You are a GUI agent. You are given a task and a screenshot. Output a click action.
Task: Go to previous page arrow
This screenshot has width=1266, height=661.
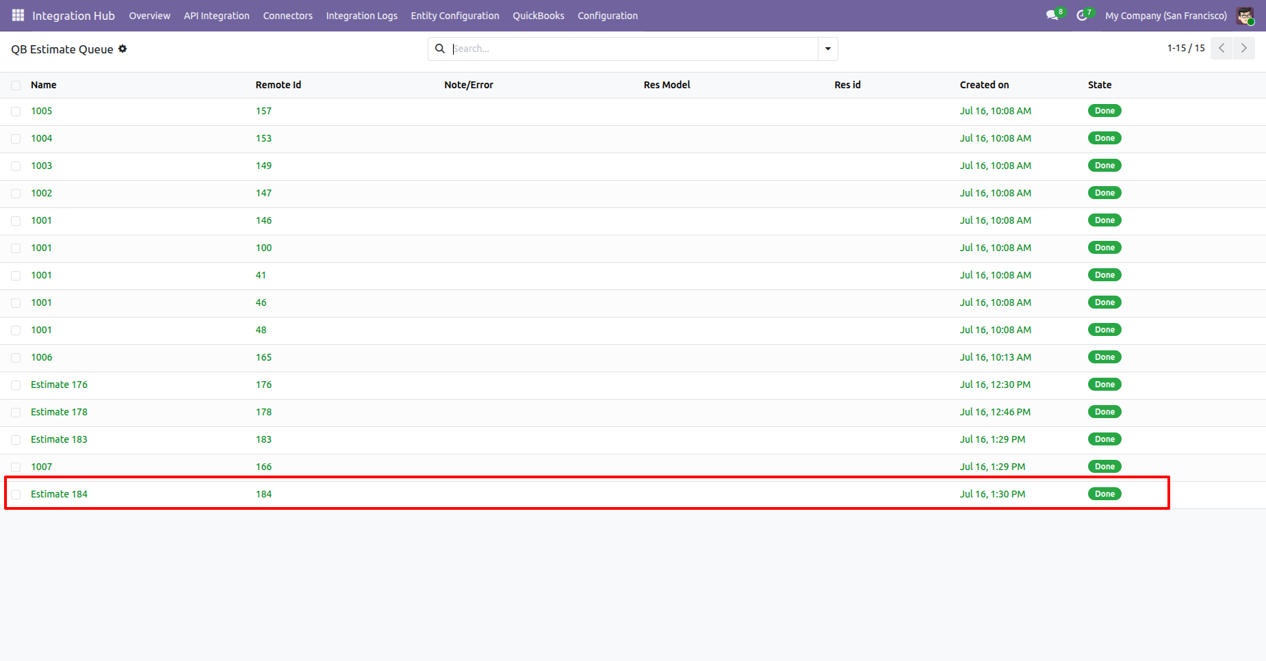[1222, 48]
